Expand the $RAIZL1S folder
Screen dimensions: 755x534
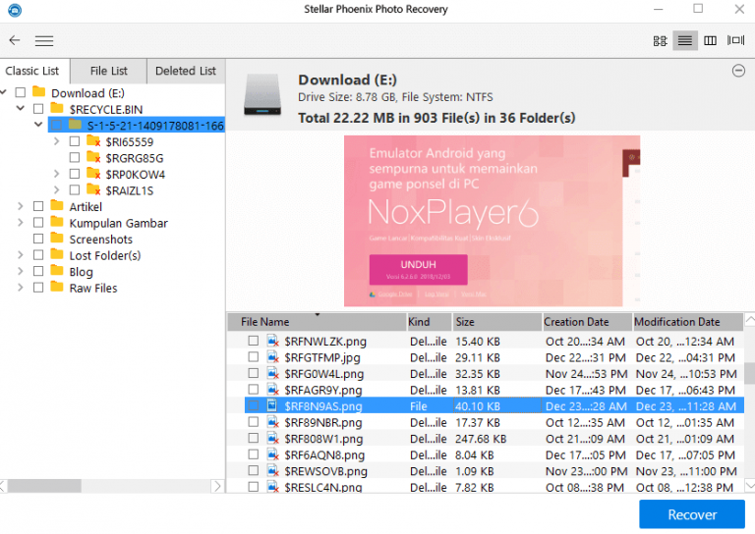[x=57, y=189]
